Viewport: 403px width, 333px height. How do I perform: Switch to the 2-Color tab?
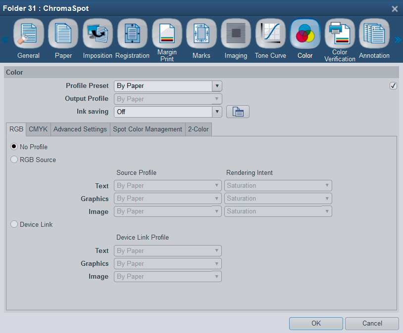(x=199, y=129)
